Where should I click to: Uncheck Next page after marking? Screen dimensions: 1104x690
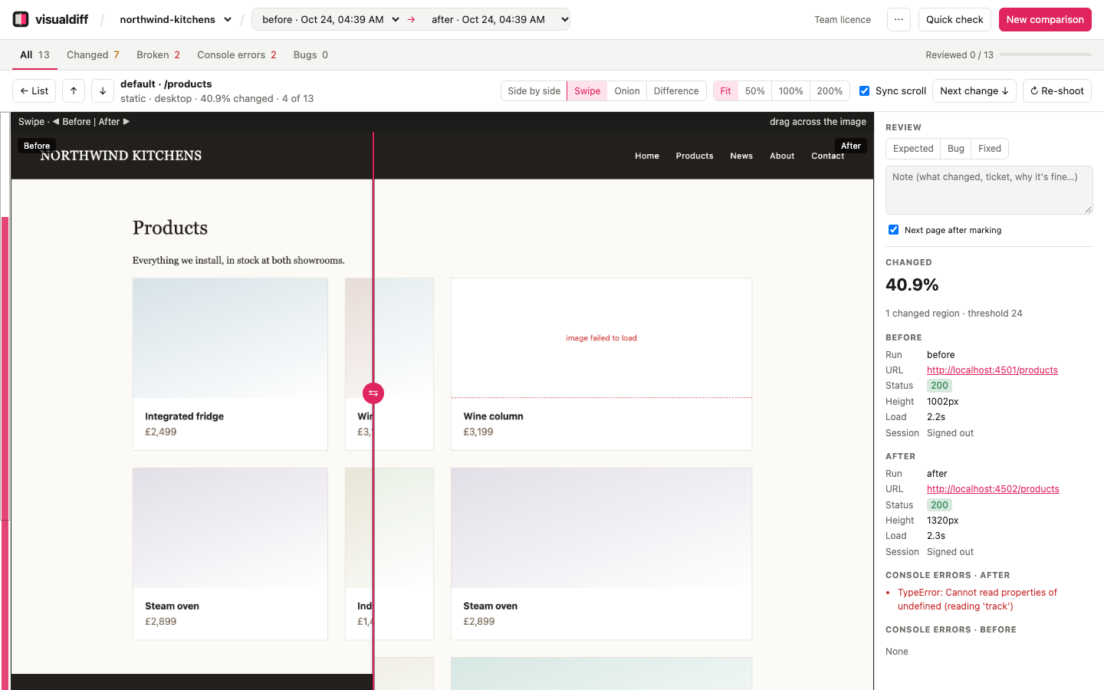point(893,230)
